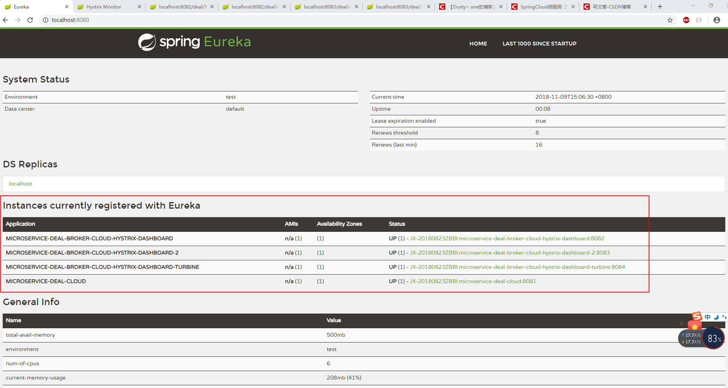Click the current-memory-usage value 208mb (41%)
The height and width of the screenshot is (388, 728).
click(344, 378)
